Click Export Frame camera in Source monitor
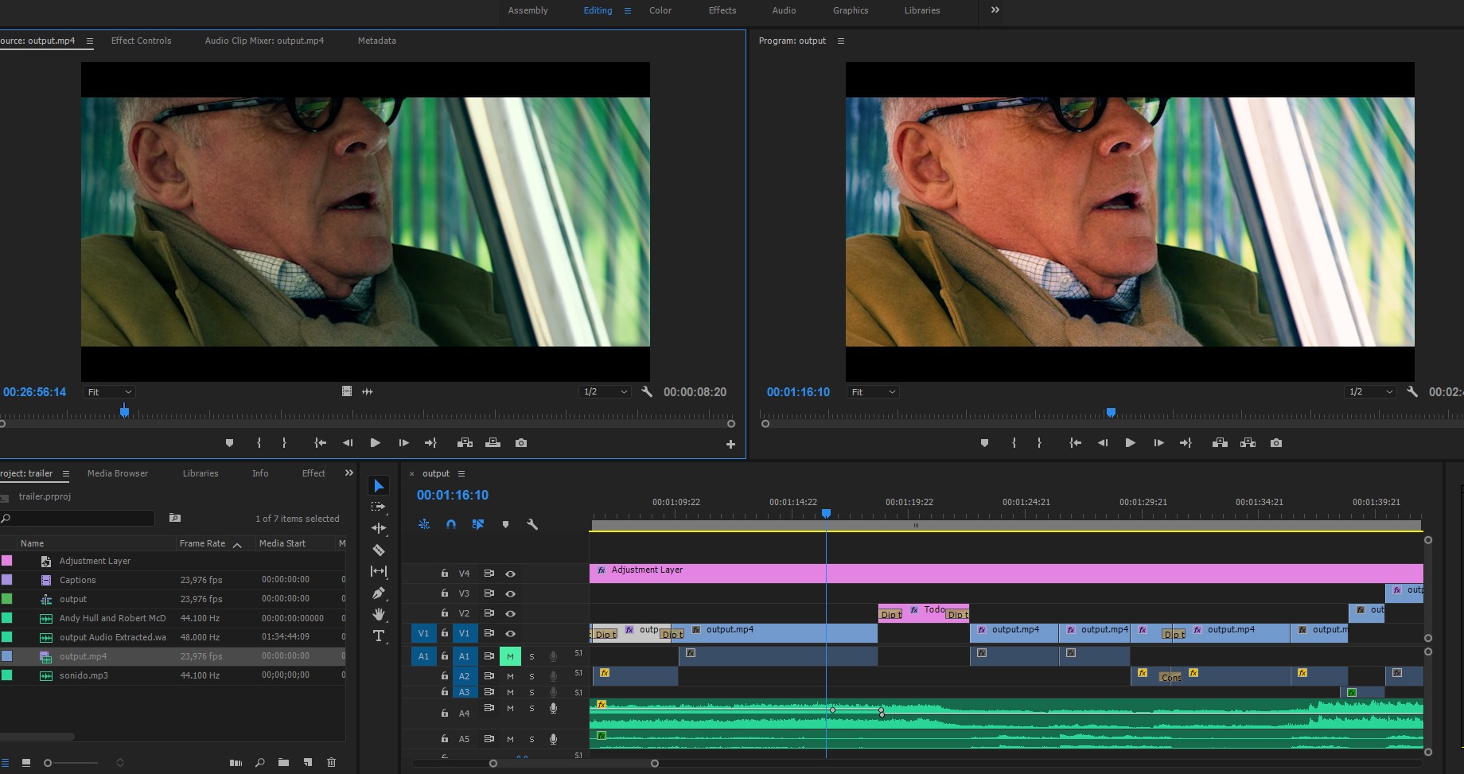Screen dimensions: 1464x774 tap(521, 443)
